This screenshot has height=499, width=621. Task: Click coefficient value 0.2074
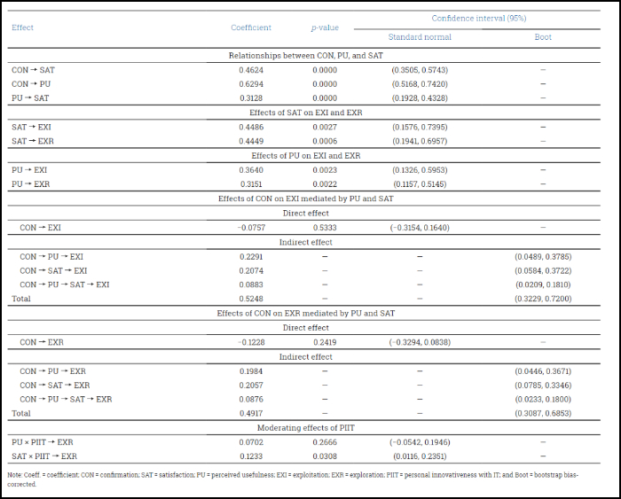coord(251,271)
